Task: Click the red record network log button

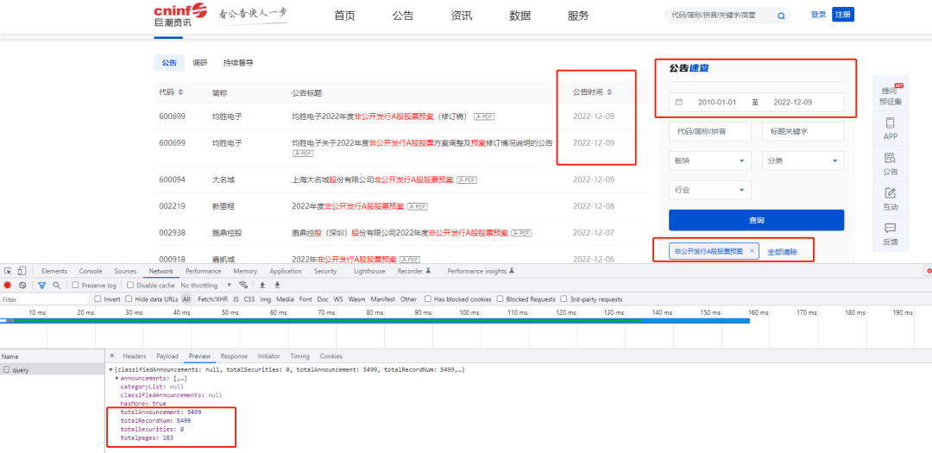Action: point(8,285)
